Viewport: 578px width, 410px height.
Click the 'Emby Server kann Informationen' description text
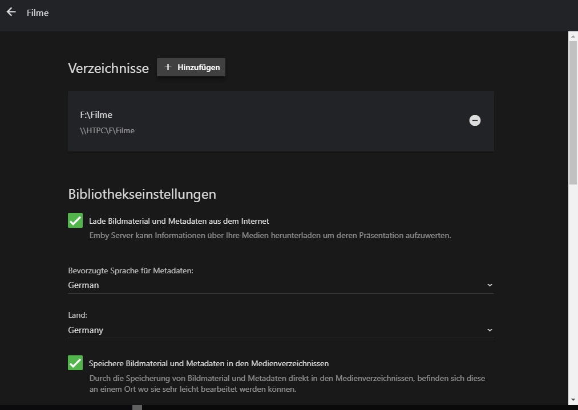270,236
